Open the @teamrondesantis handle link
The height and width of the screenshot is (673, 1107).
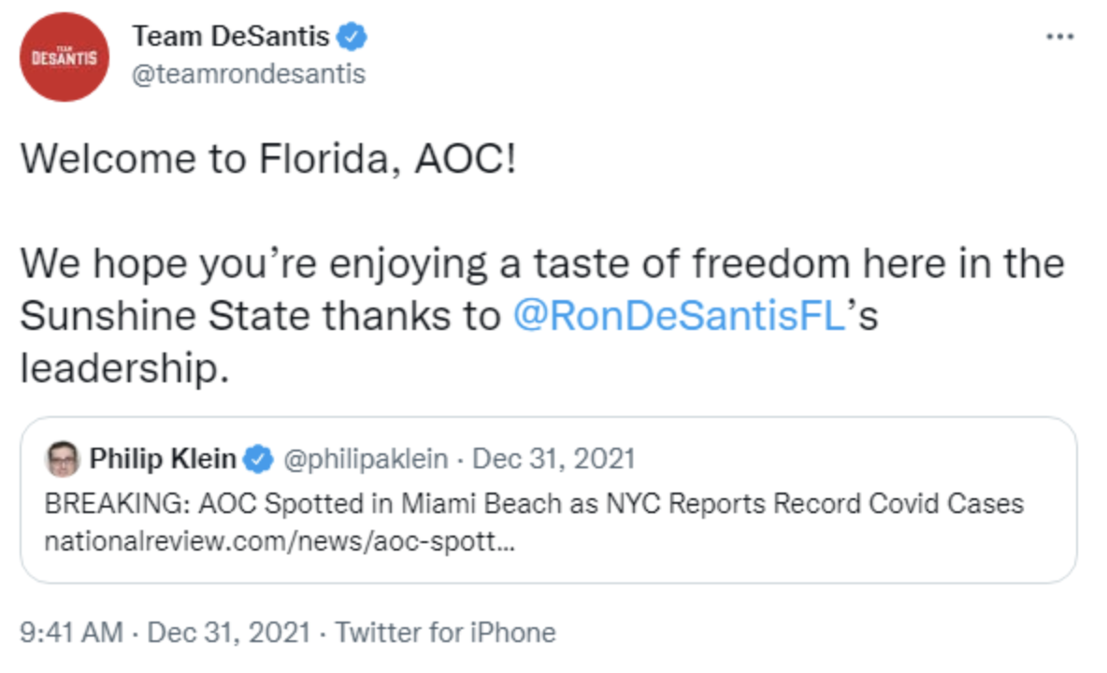[249, 74]
